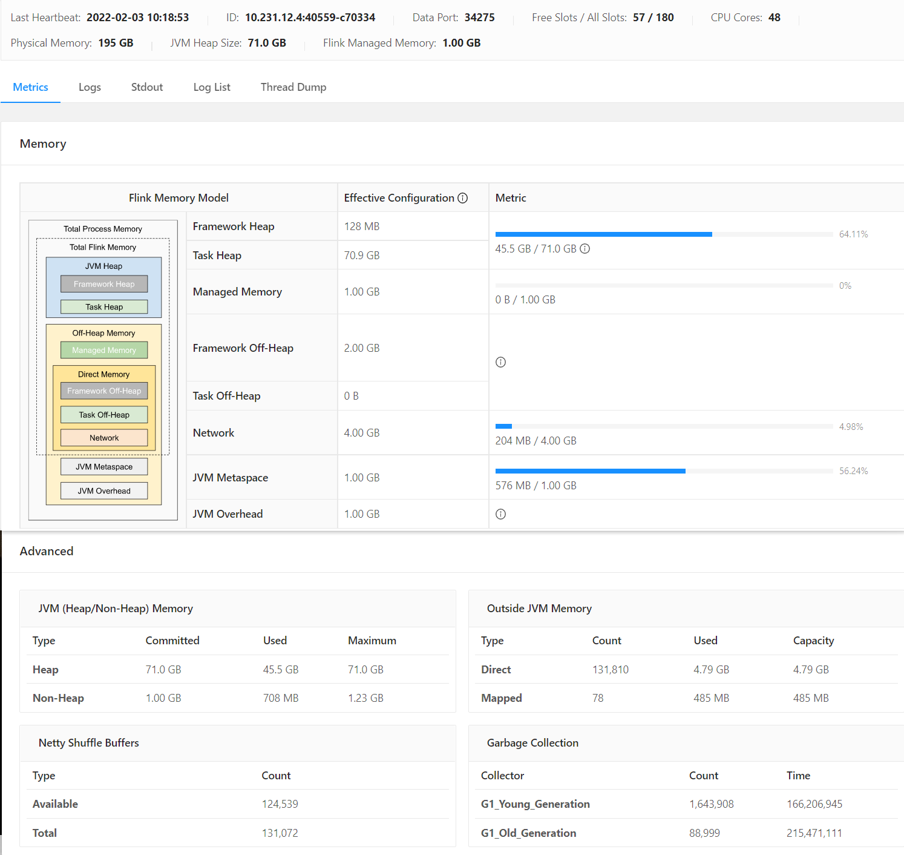
Task: Click the JVM Metaspace progress bar at 56.24%
Action: pos(664,471)
